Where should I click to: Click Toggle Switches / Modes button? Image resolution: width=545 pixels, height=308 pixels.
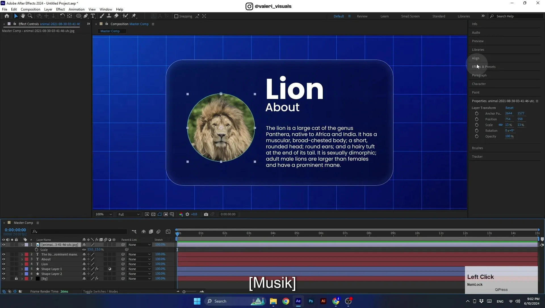pyautogui.click(x=100, y=292)
